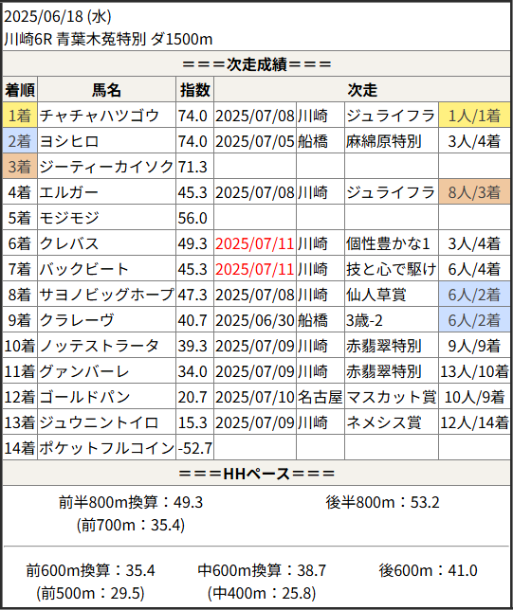Click the race name 麻綿原特別
This screenshot has height=610, width=513.
coord(384,141)
